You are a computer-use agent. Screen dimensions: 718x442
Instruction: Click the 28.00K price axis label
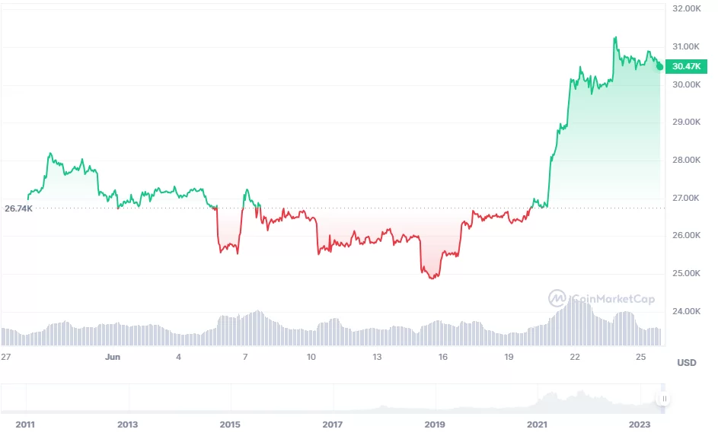pyautogui.click(x=686, y=161)
